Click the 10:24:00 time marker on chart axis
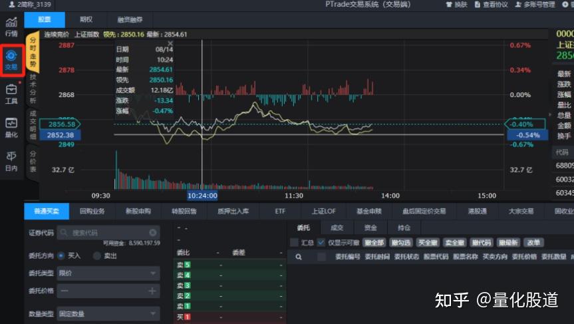This screenshot has width=574, height=324. click(202, 196)
